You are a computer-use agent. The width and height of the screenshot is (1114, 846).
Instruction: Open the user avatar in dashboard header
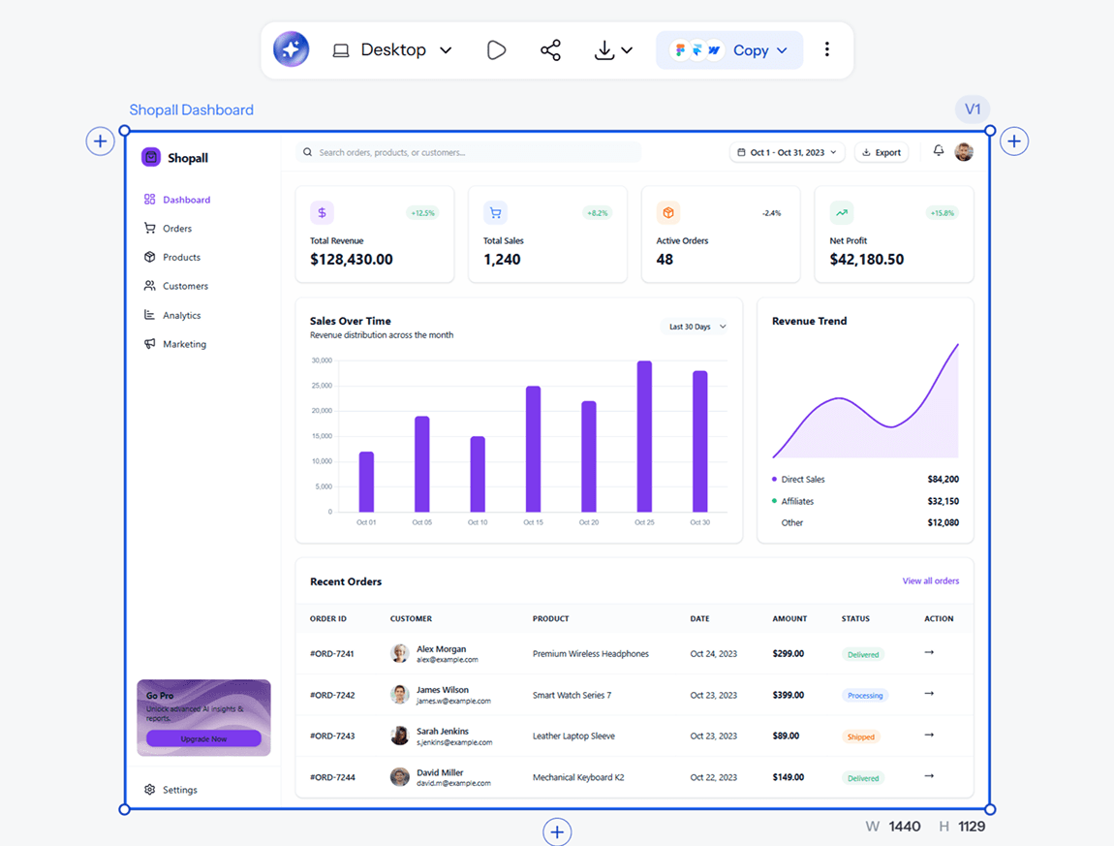(964, 151)
